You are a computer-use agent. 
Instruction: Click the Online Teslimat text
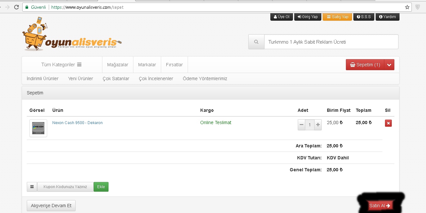pos(216,122)
